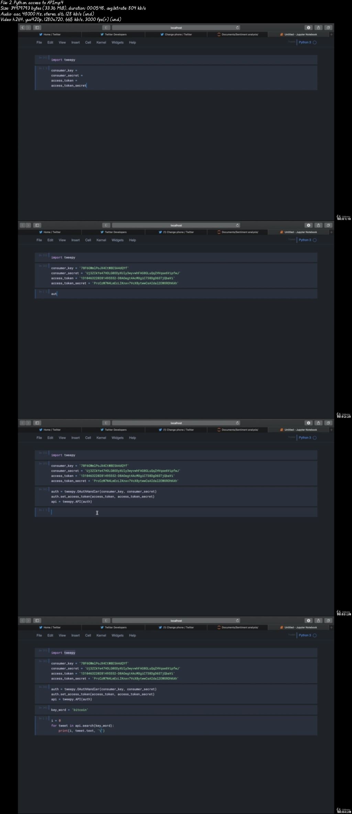Open Help menu in 00:04:38 frame
The image size is (352, 814).
coord(132,636)
